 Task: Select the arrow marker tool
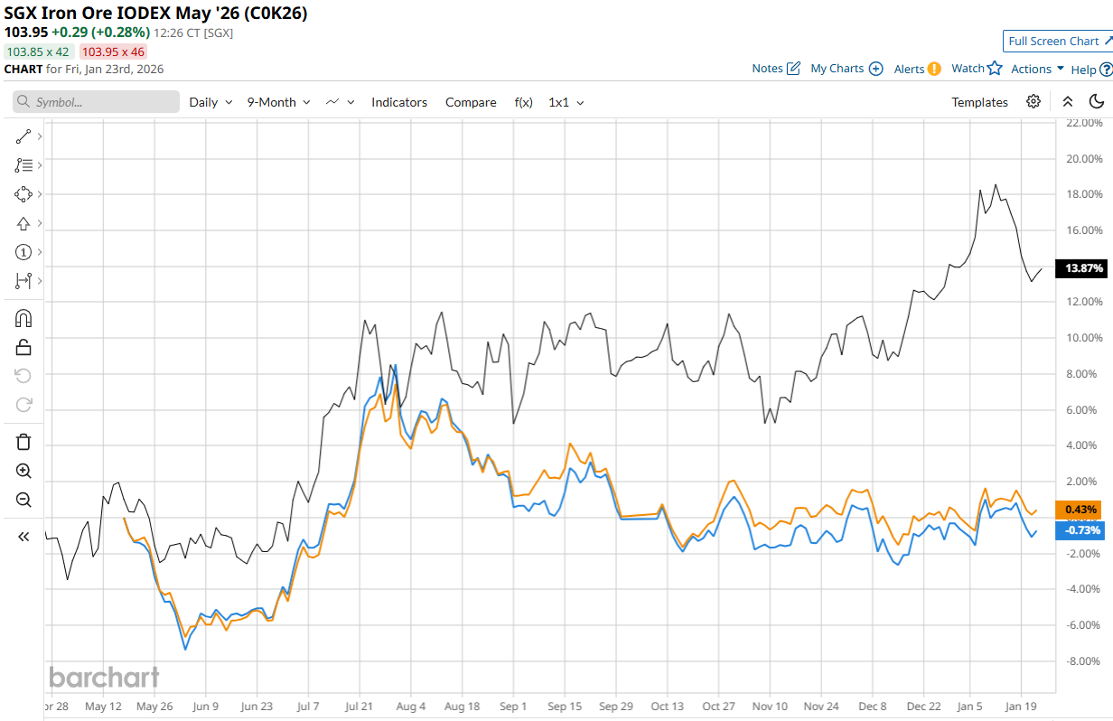coord(23,223)
